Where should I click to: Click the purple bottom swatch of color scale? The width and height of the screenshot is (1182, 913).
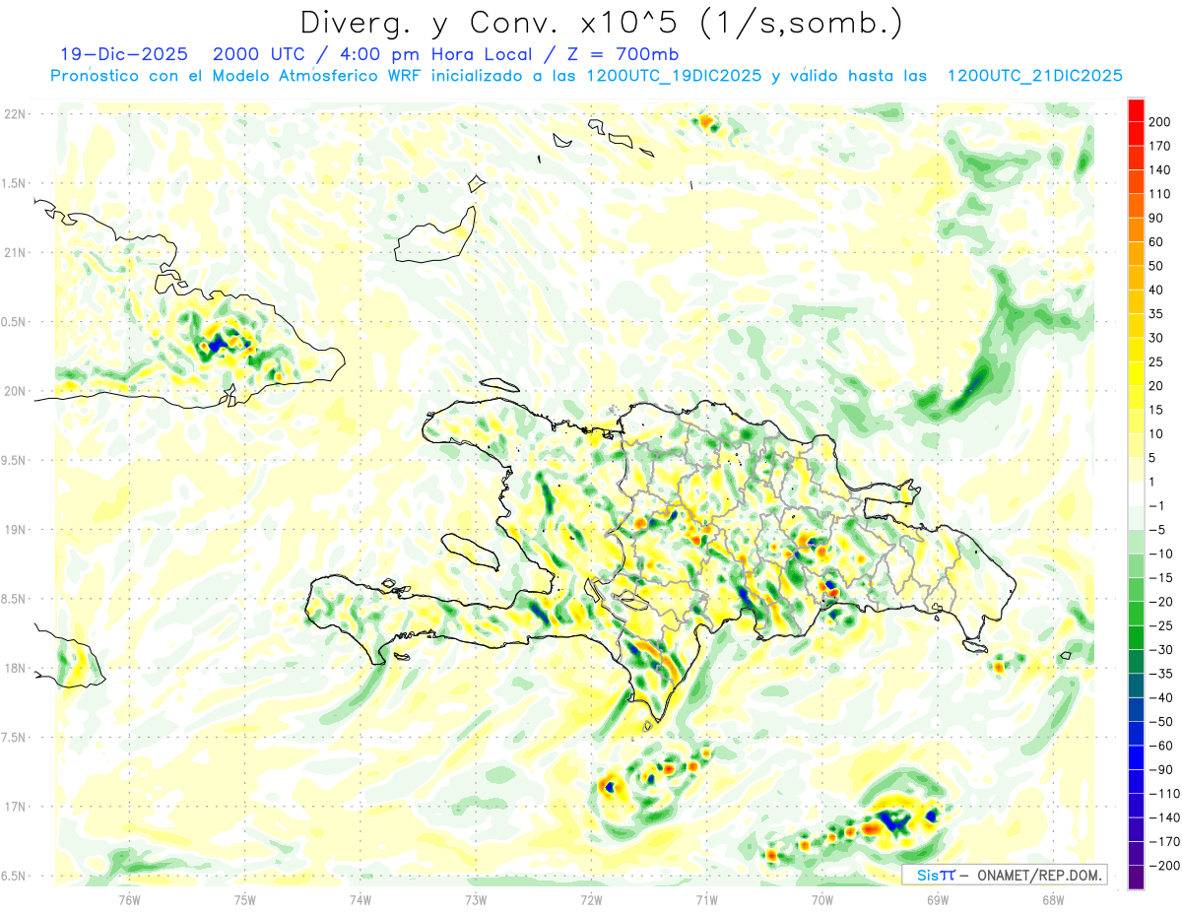[1136, 878]
